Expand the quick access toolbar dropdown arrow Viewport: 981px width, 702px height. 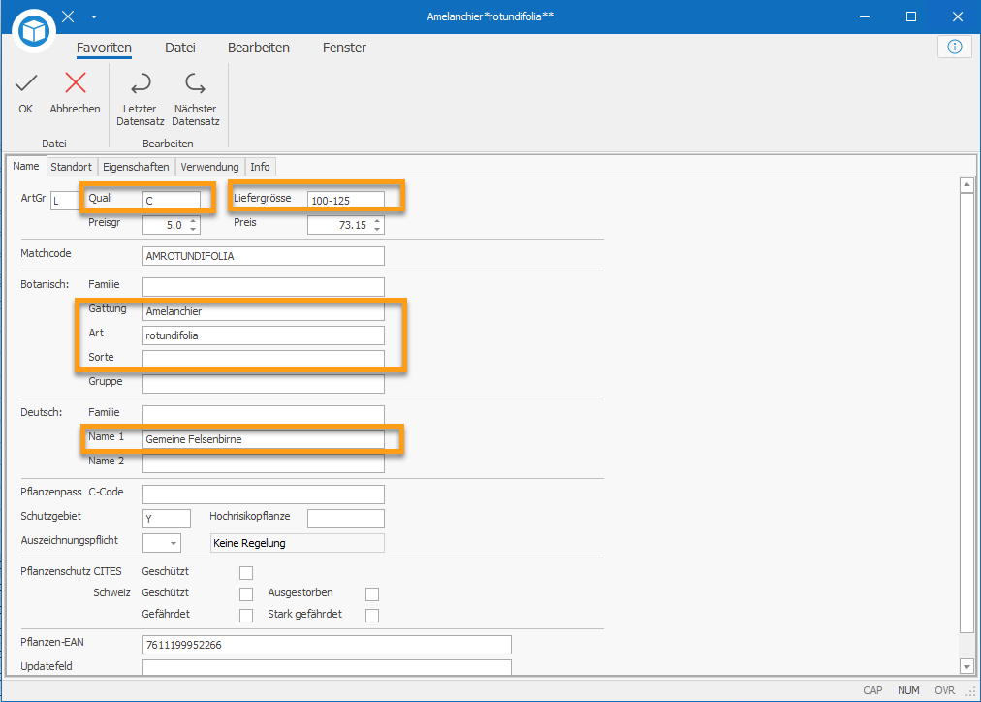click(x=94, y=16)
